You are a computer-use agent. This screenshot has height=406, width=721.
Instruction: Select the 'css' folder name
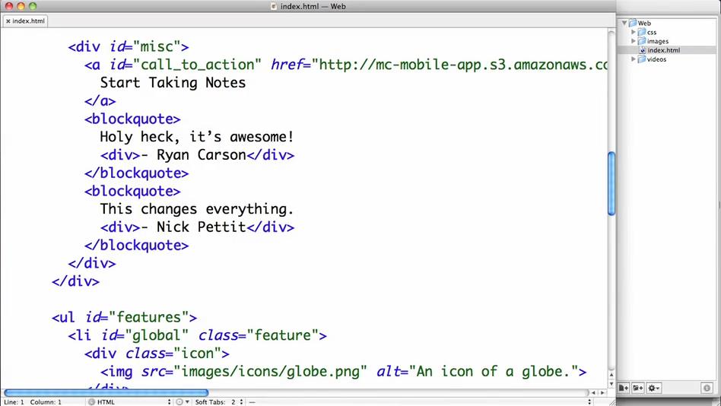[652, 32]
